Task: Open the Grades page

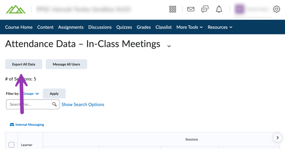Action: coord(144,27)
